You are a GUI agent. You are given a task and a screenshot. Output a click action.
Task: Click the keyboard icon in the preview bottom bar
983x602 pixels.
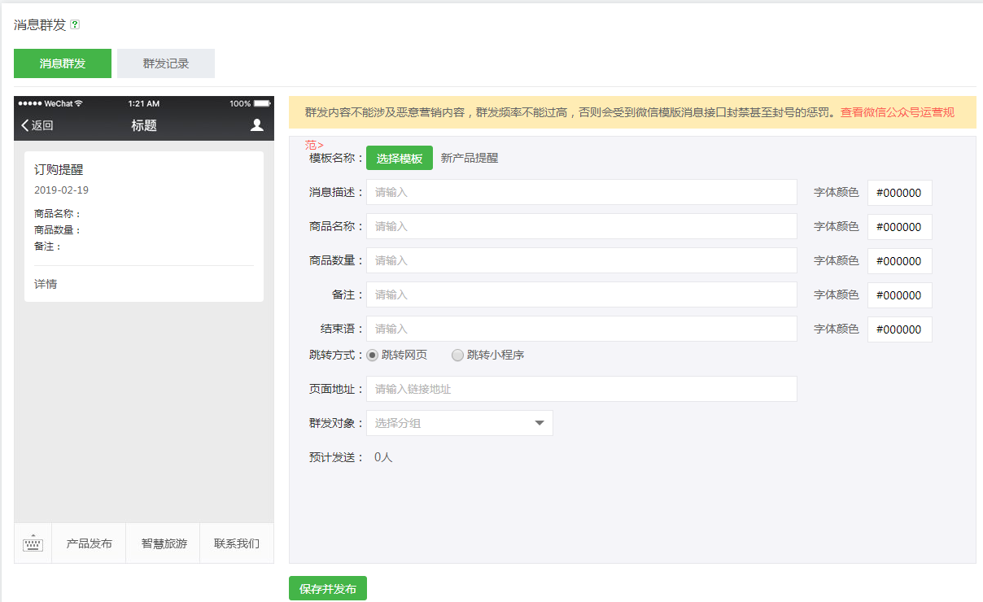[33, 543]
